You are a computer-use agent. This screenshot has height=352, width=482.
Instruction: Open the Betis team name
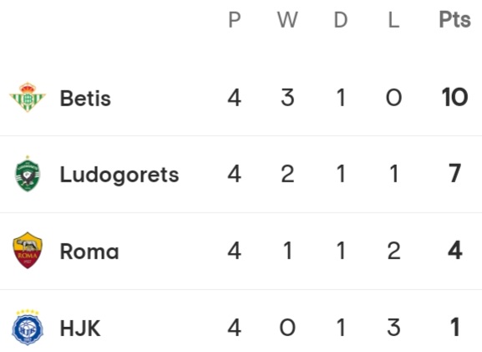tap(85, 98)
